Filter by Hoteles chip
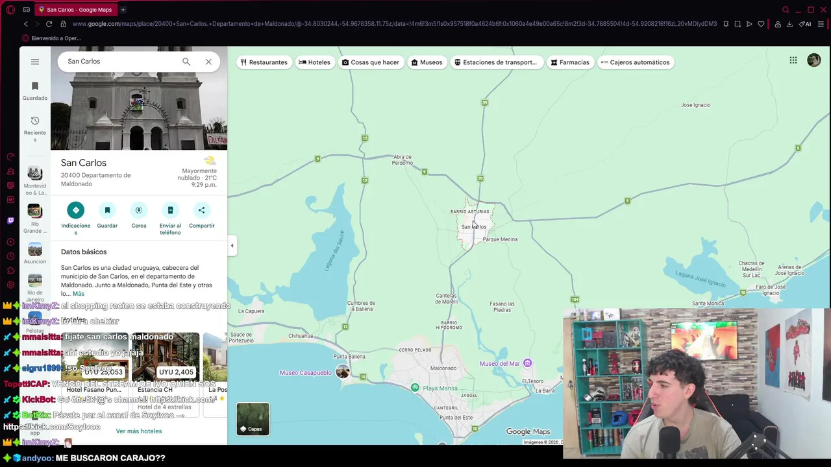This screenshot has width=831, height=467. pyautogui.click(x=315, y=62)
